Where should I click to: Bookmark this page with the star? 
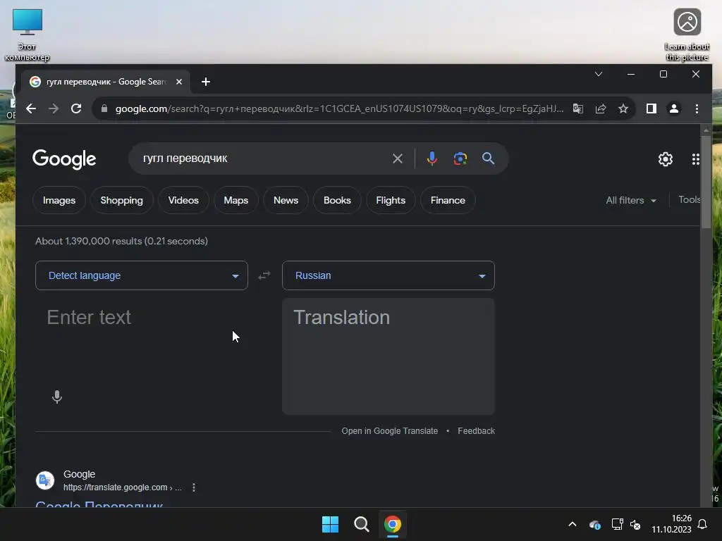click(x=623, y=108)
